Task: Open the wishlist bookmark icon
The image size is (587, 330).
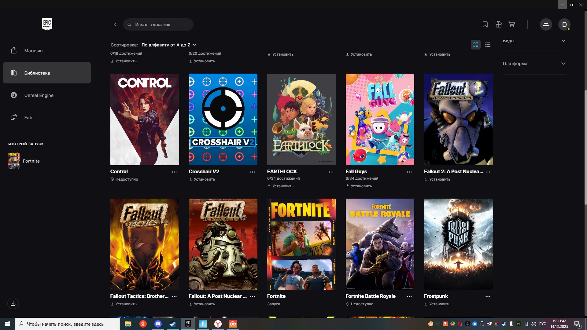Action: click(x=485, y=24)
